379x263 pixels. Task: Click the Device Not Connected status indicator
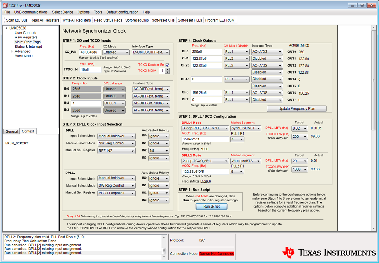[x=217, y=253]
